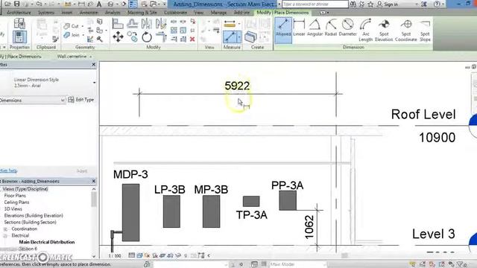Viewport: 477px width, 268px height.
Task: Choose the Radial dimension tool
Action: point(331,28)
